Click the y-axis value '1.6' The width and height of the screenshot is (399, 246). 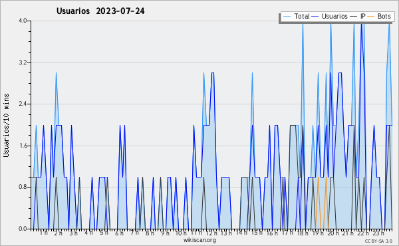point(23,146)
